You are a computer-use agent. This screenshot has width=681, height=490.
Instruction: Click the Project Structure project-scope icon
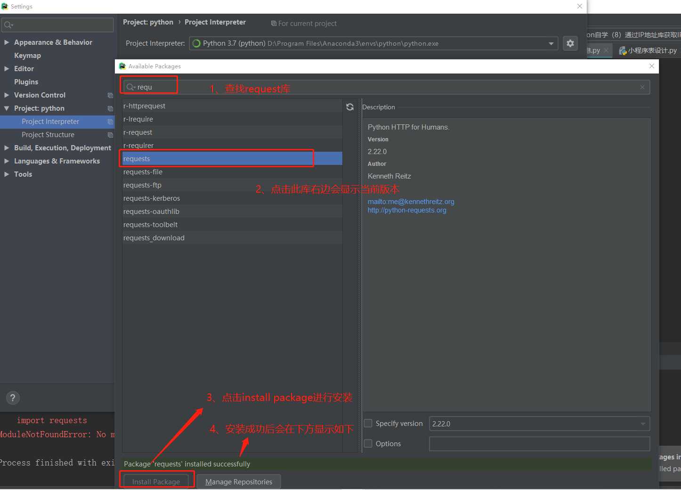(110, 135)
